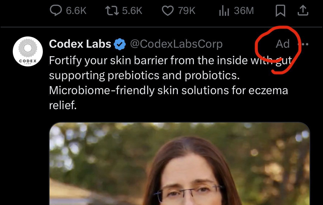
Task: Open the Codex Labs profile avatar
Action: 28,51
